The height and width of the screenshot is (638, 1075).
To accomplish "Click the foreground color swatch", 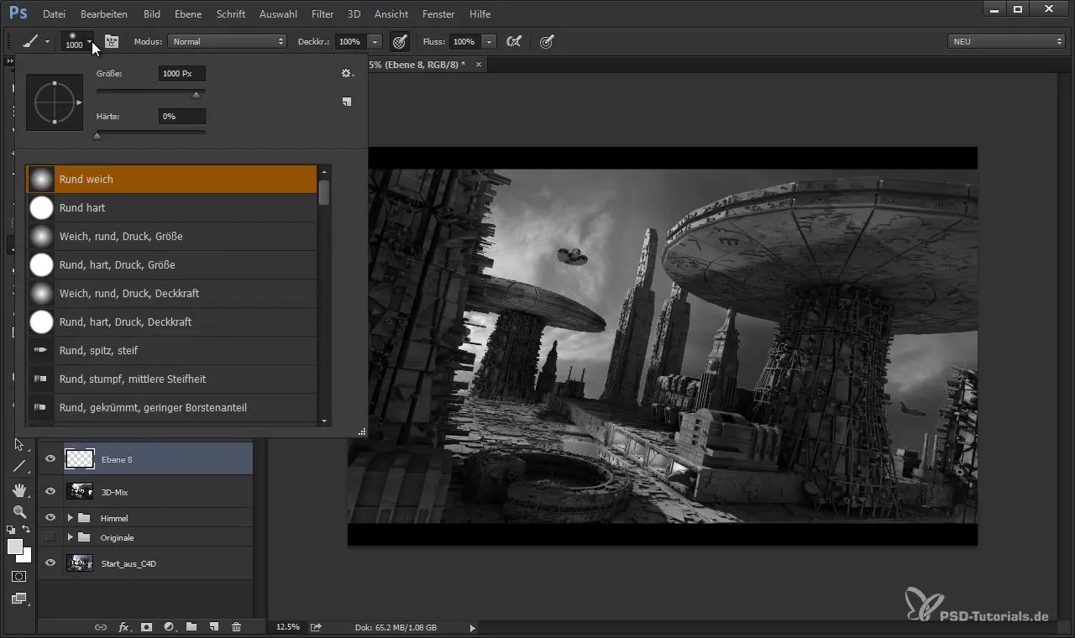I will click(14, 546).
